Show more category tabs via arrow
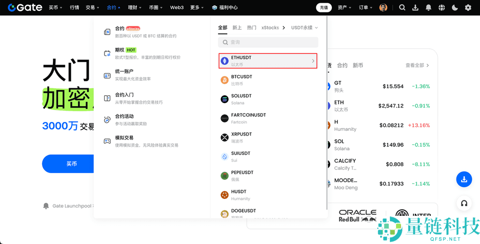 click(284, 28)
